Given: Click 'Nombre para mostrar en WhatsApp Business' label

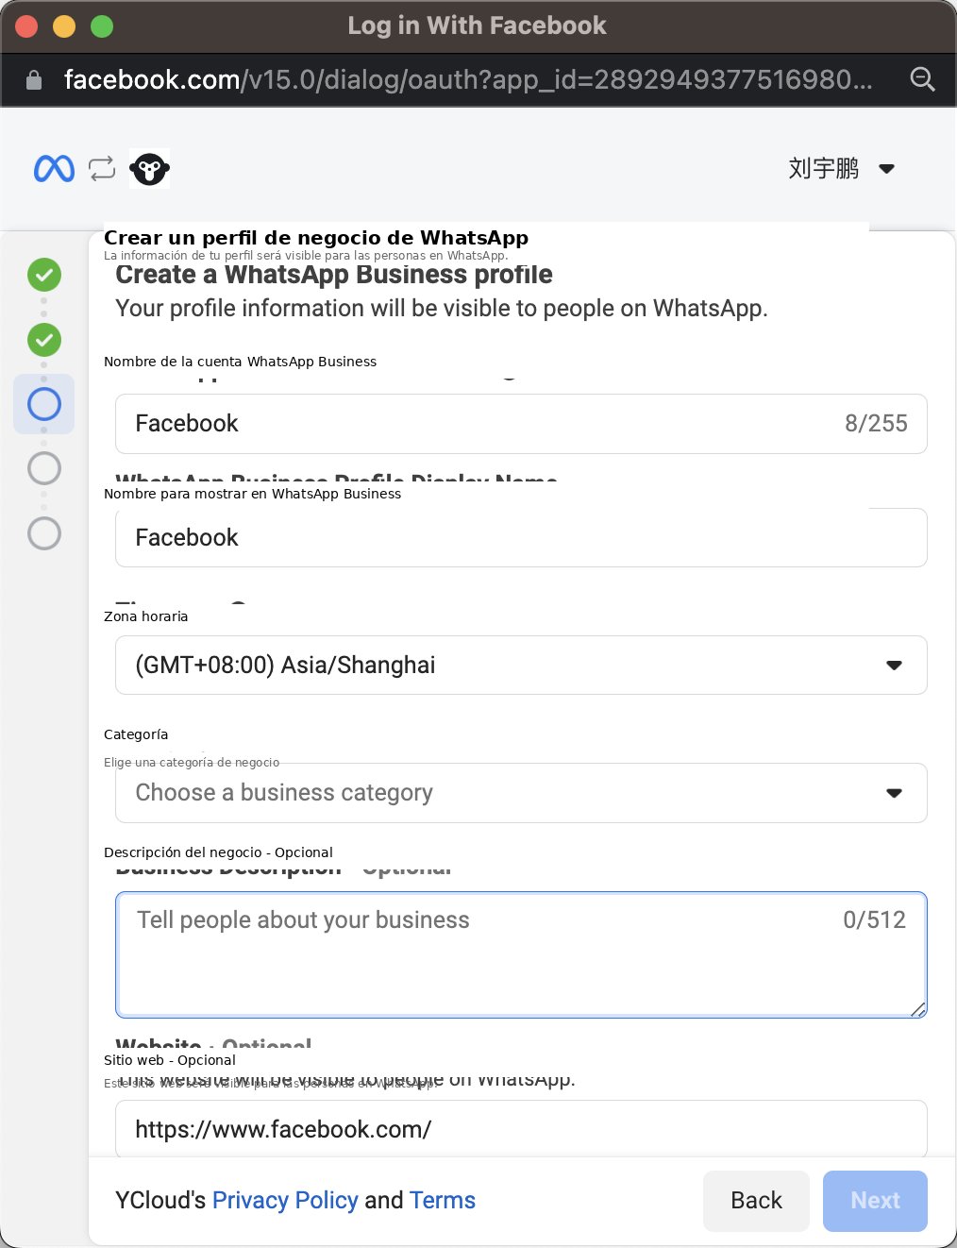Looking at the screenshot, I should (252, 494).
